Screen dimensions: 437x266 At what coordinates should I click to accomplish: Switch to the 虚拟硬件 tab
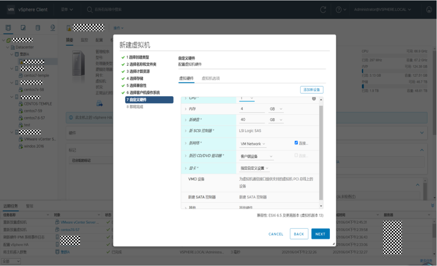(x=186, y=79)
